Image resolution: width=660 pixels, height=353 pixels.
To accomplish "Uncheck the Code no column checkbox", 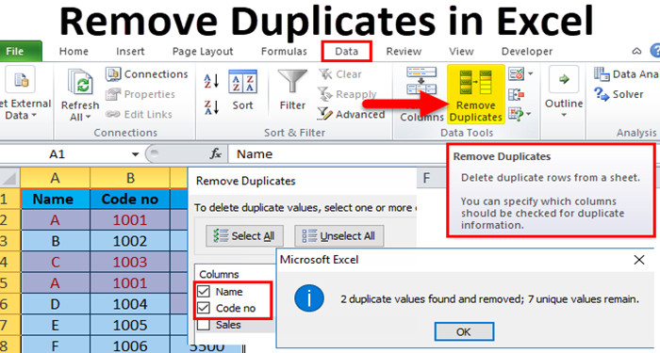I will point(204,308).
